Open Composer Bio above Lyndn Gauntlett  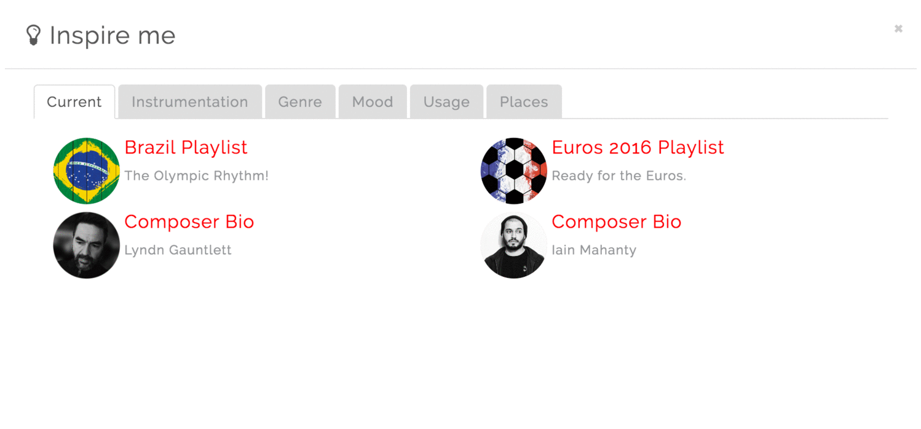pos(189,222)
